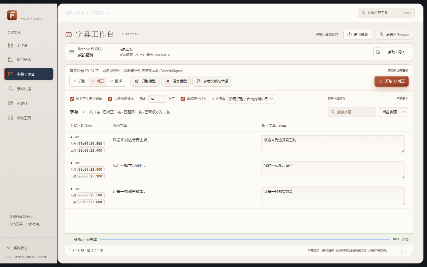Screen dimensions: 427x267
Task: Click 更新音频缓存 link
Action: click(336, 99)
